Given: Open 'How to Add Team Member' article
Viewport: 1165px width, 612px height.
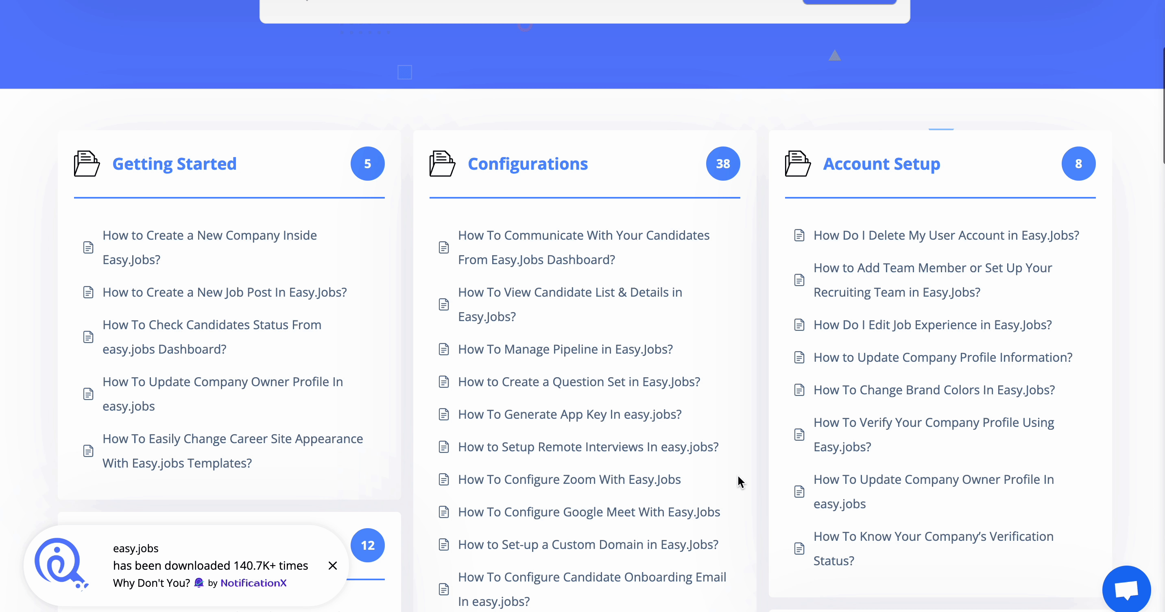Looking at the screenshot, I should [933, 280].
